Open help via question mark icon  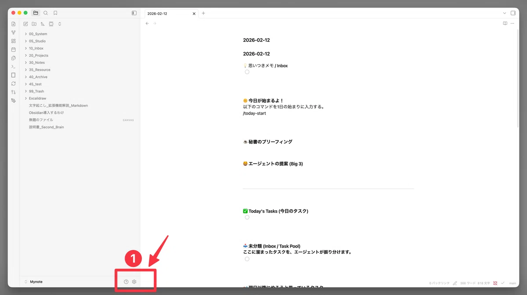click(x=126, y=282)
